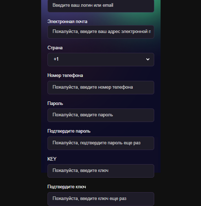Focus the 'Введите ваш логин или email' field

pos(101,6)
